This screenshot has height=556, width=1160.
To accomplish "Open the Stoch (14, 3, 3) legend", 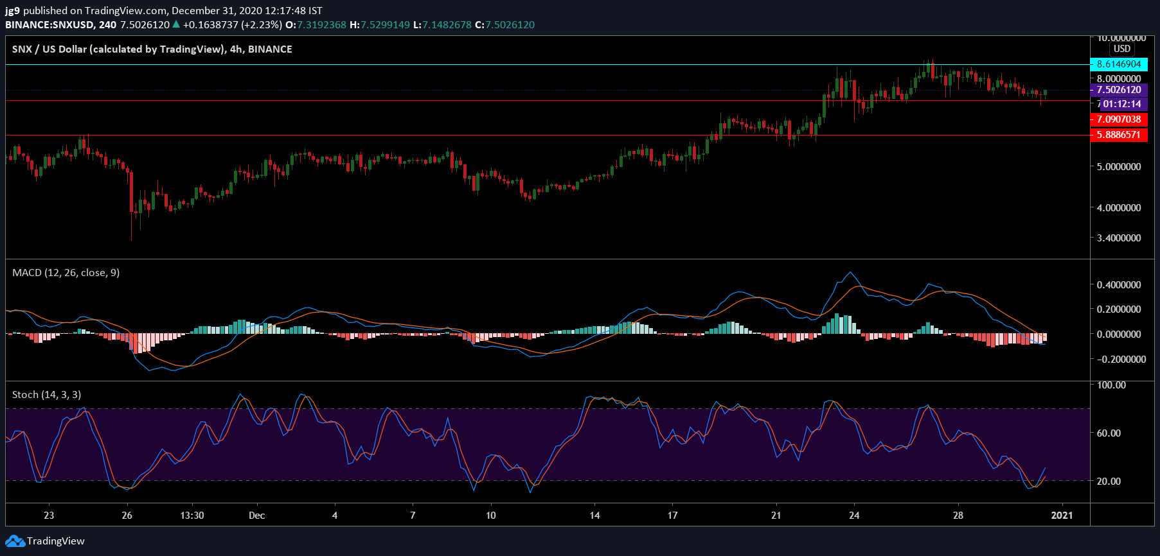I will 47,395.
